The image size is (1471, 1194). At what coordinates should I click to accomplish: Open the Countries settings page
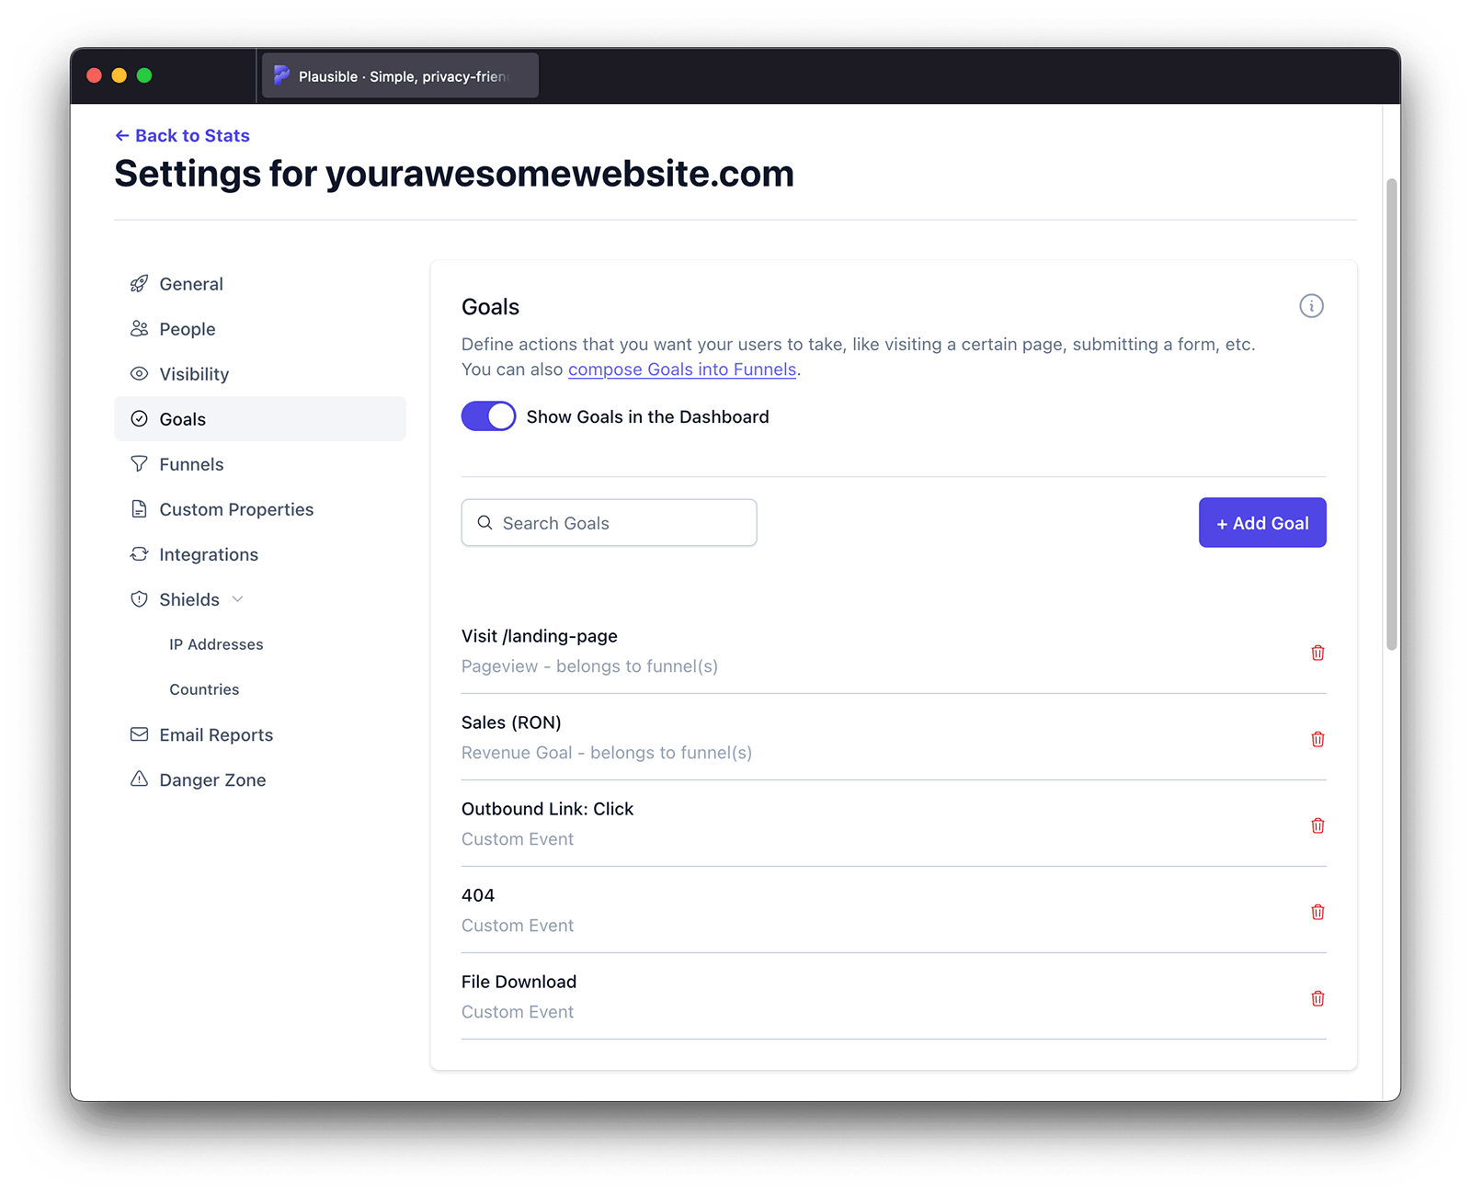pos(204,688)
